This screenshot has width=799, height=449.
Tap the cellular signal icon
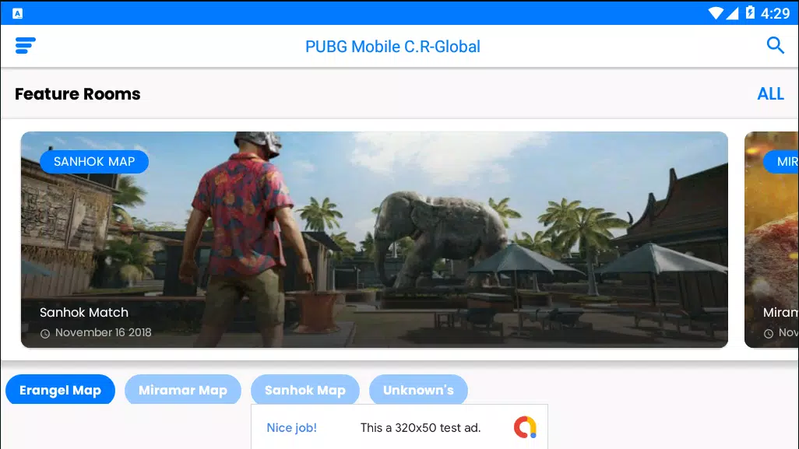click(732, 12)
